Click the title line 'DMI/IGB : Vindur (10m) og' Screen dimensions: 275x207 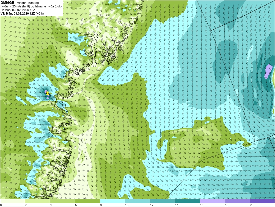20,3
